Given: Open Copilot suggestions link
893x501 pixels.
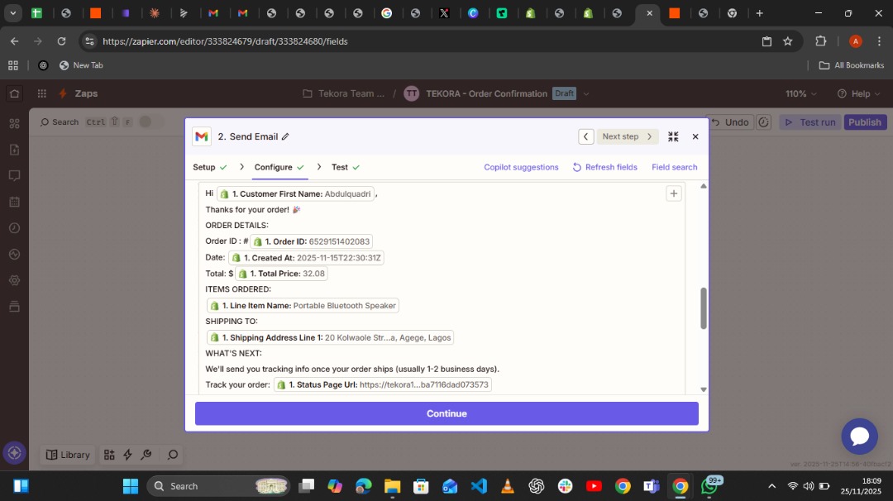Looking at the screenshot, I should click(521, 167).
